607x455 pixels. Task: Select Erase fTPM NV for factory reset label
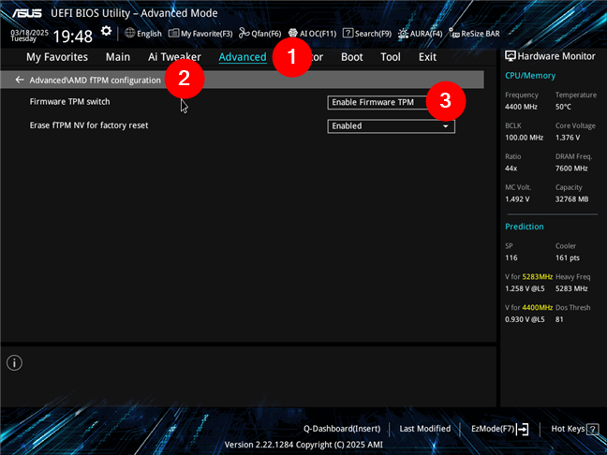tap(89, 125)
